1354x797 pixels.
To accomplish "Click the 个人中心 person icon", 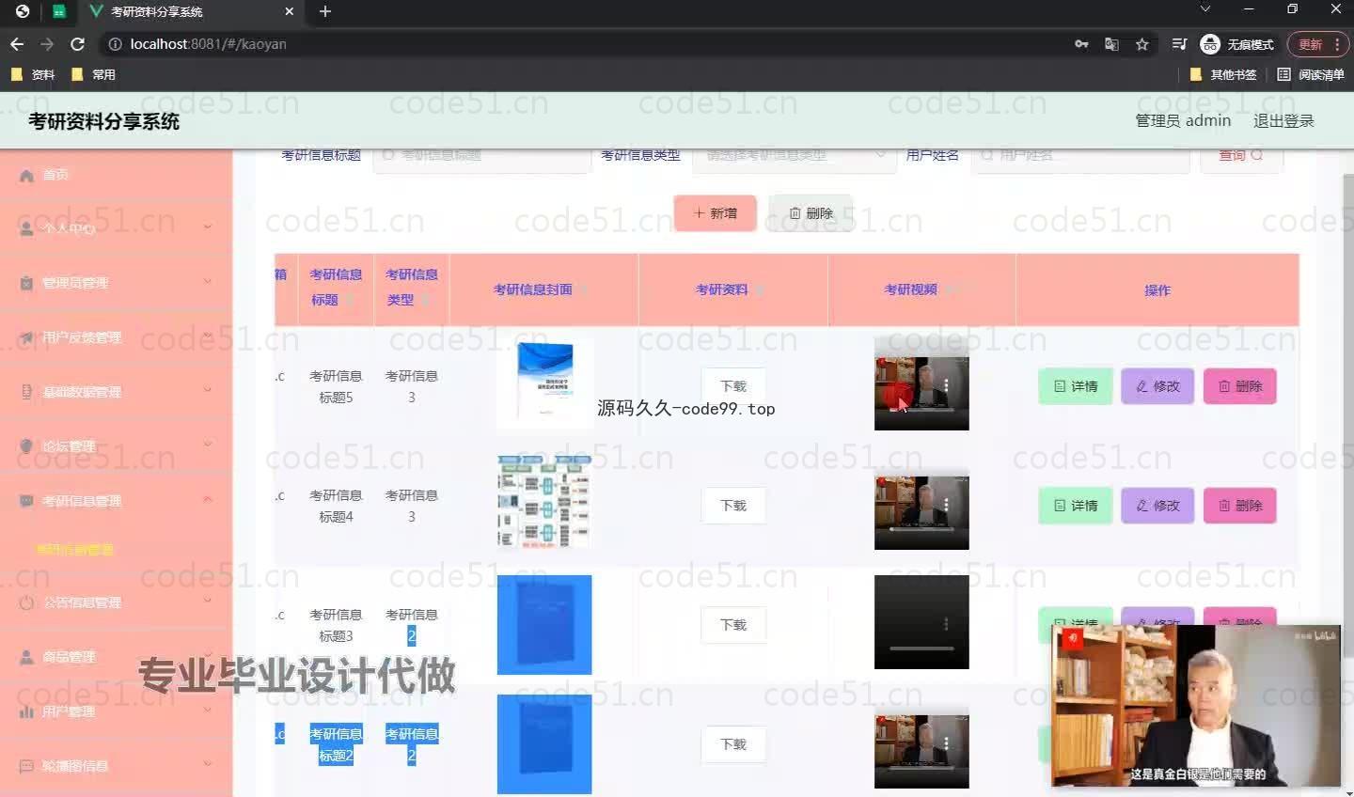I will [x=26, y=228].
